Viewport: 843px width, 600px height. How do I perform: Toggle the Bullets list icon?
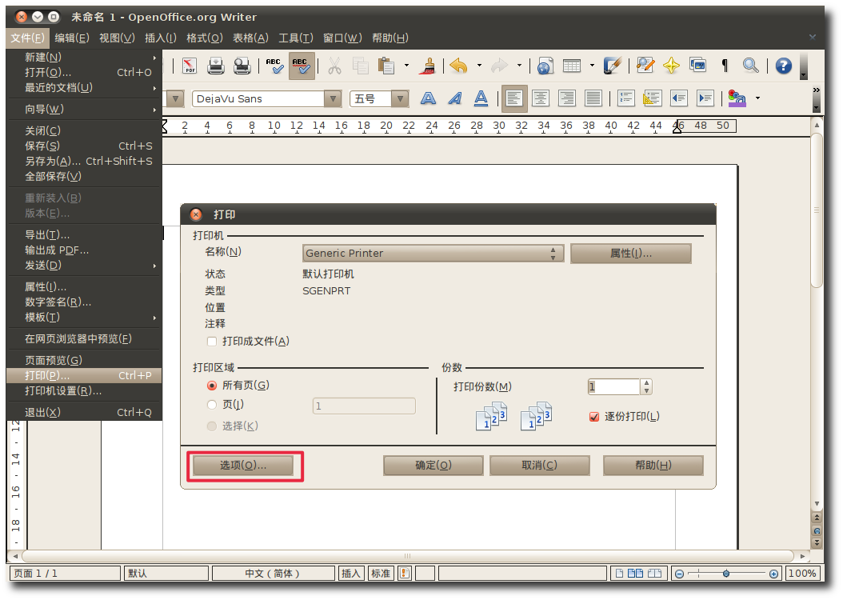pos(652,98)
